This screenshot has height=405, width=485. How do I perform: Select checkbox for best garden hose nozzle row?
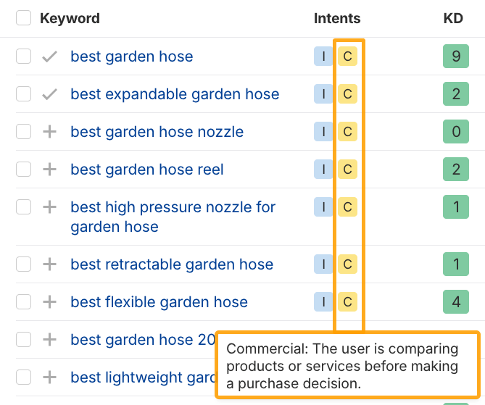[x=24, y=132]
